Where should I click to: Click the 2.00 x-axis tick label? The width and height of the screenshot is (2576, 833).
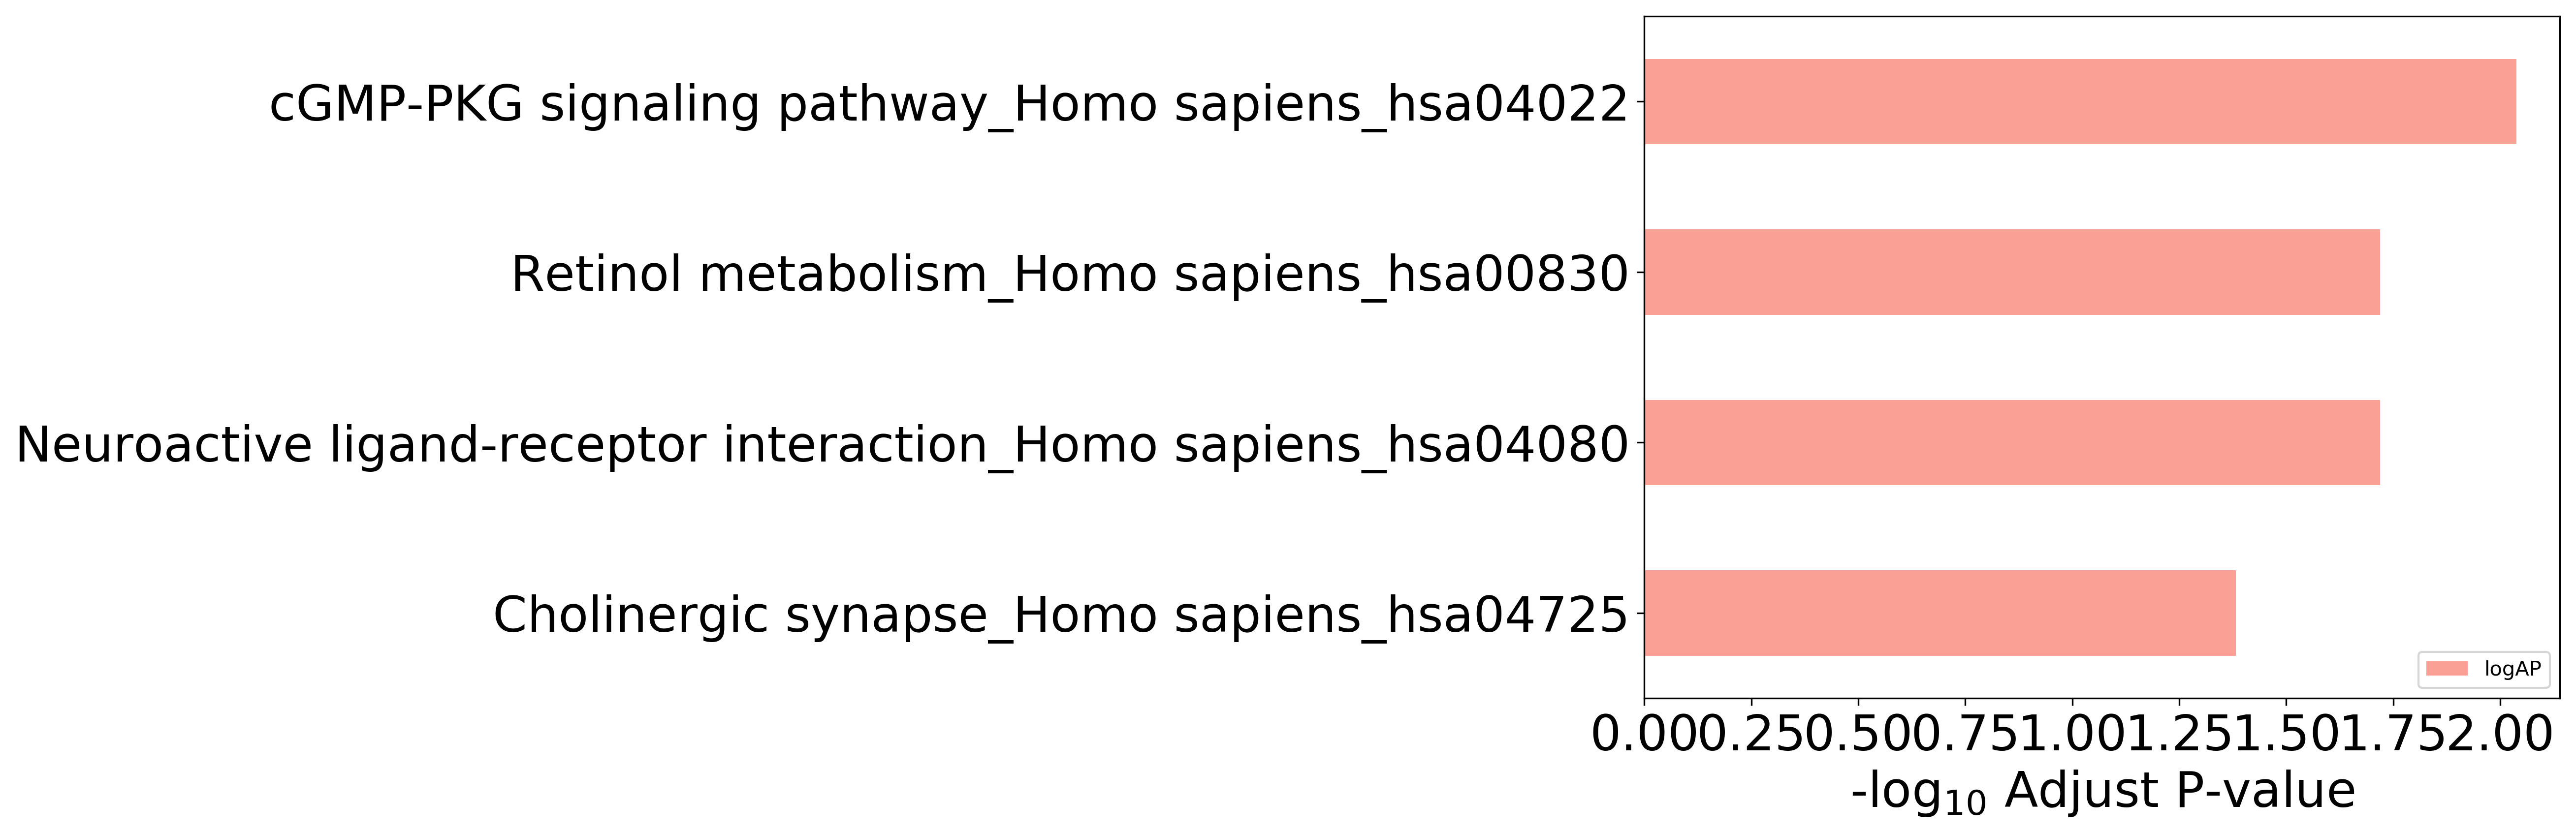tap(2500, 735)
